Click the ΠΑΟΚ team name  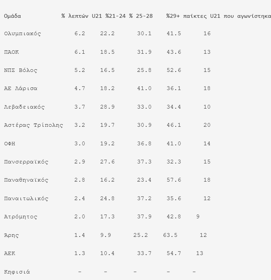pos(11,52)
